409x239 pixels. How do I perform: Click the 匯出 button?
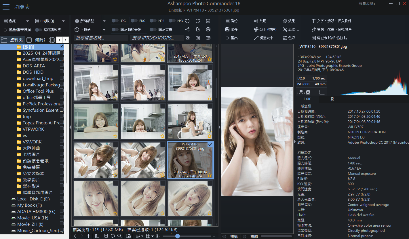pyautogui.click(x=231, y=38)
